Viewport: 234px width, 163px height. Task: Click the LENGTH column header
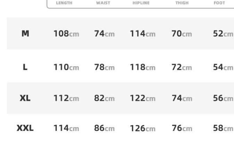click(64, 3)
